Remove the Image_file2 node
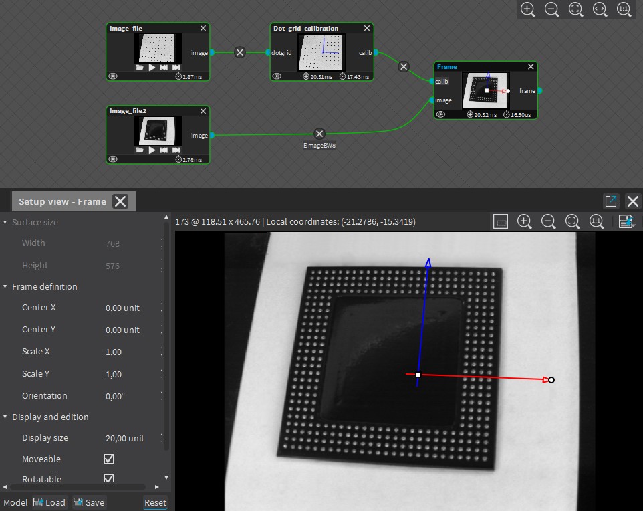This screenshot has width=643, height=511. click(x=203, y=111)
